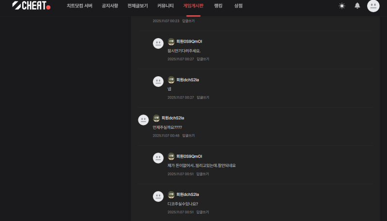The width and height of the screenshot is (387, 221).
Task: Open the notifications bell
Action: (x=357, y=6)
